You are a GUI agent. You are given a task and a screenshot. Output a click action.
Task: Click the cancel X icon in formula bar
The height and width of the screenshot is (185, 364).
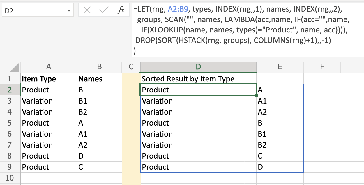pyautogui.click(x=87, y=11)
